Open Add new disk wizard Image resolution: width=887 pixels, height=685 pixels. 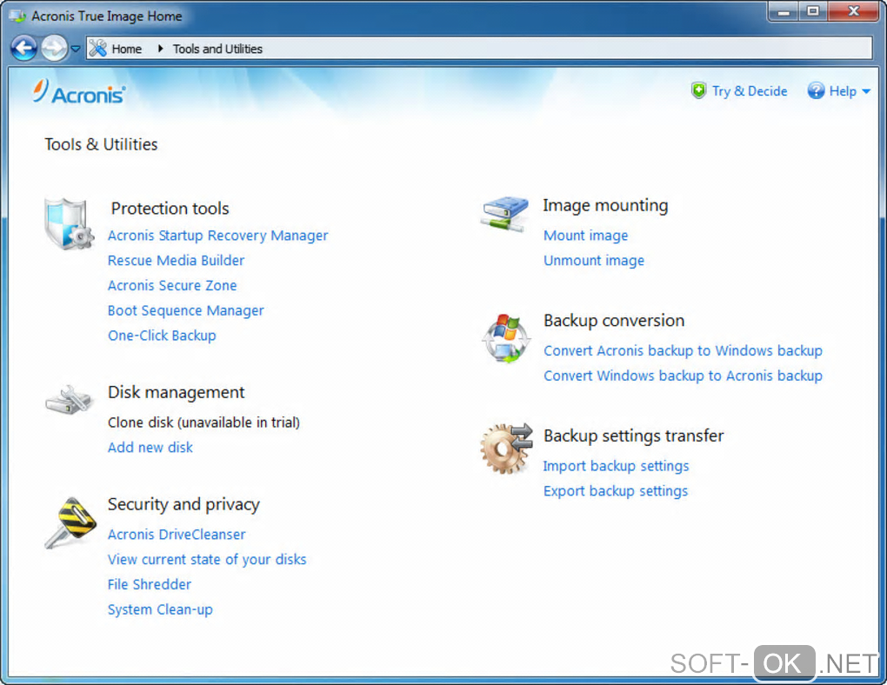pos(150,448)
